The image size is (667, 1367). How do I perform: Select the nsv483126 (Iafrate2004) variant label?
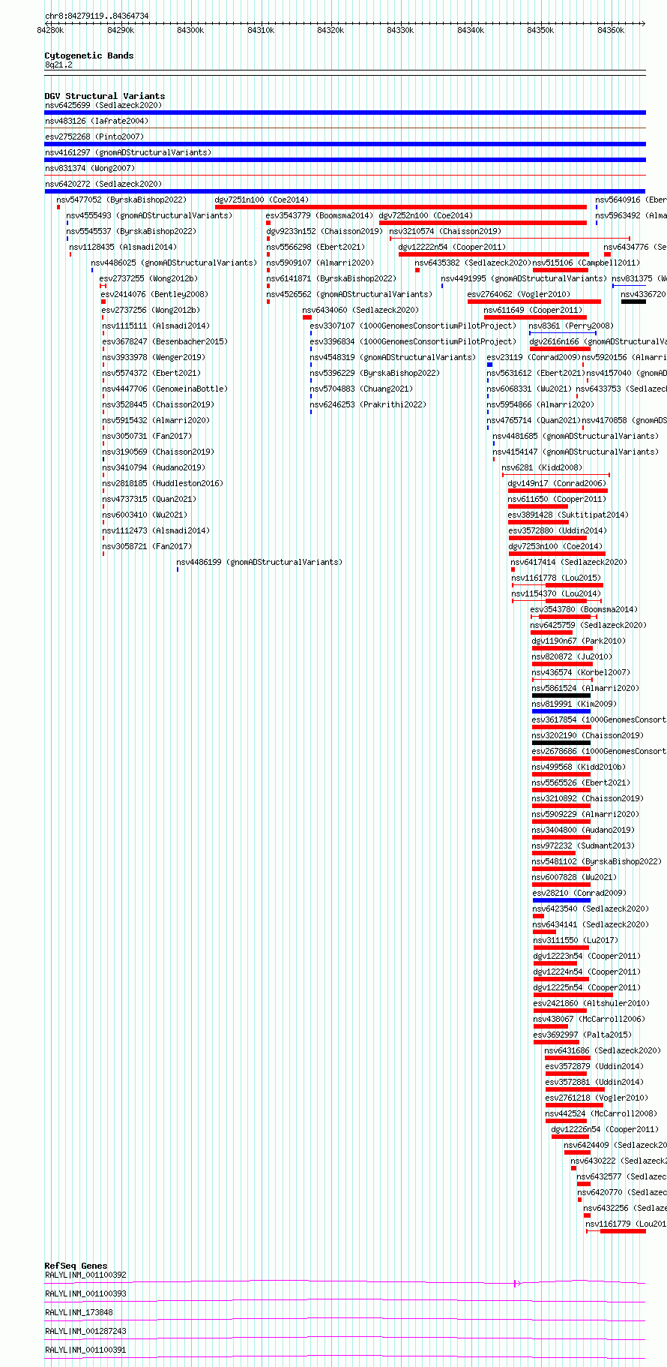(97, 121)
